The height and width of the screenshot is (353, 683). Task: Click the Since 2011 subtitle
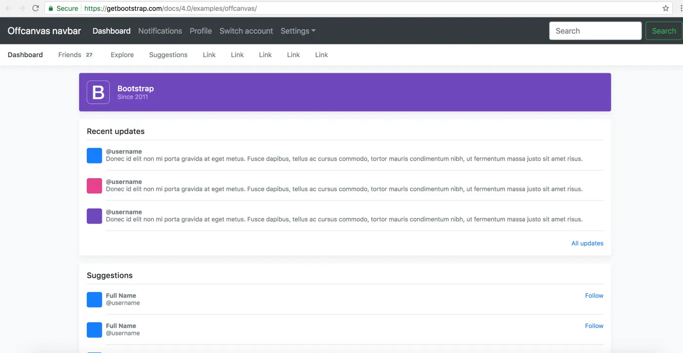133,97
